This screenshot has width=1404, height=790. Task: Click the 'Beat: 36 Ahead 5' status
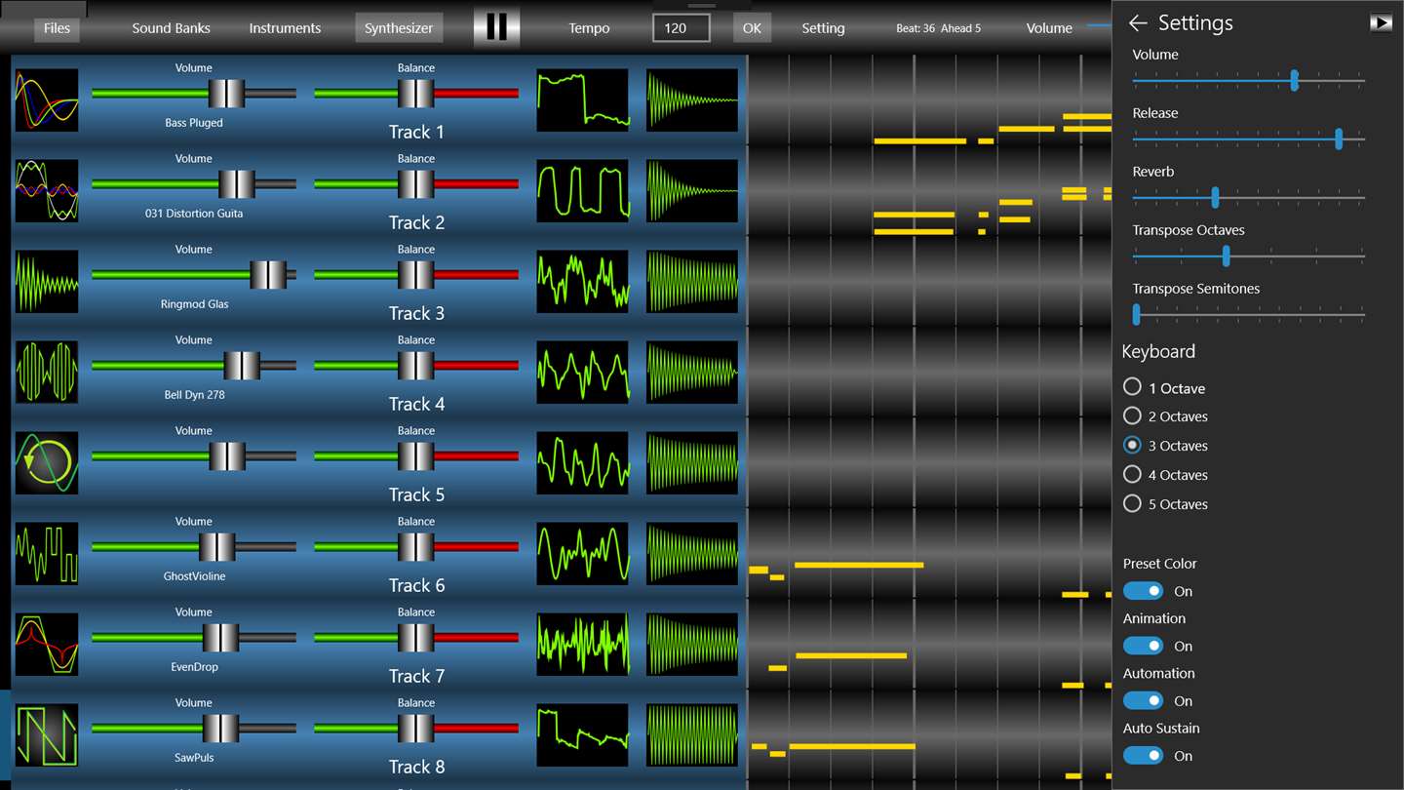click(938, 28)
